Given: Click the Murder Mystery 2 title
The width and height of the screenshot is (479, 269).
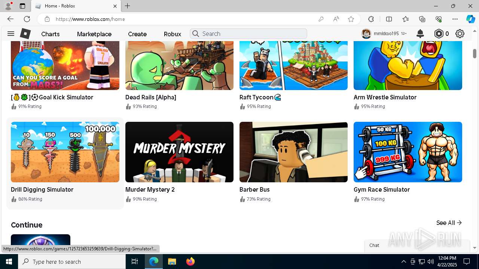Looking at the screenshot, I should pos(150,189).
